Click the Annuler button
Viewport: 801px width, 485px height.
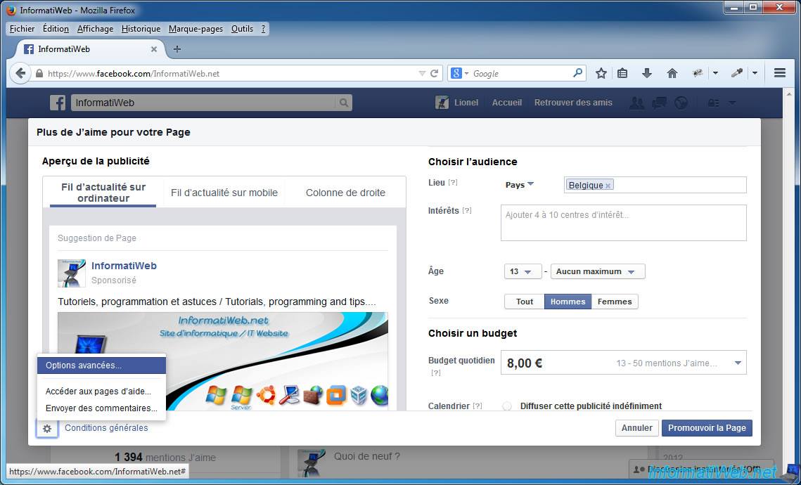[636, 428]
